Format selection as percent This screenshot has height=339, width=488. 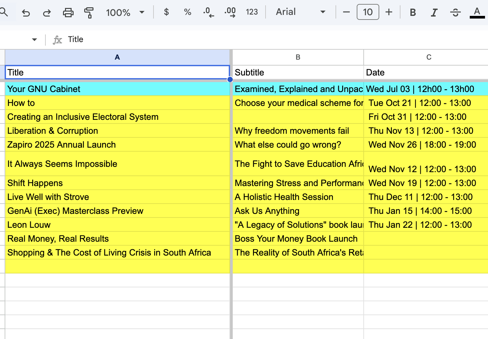coord(187,12)
